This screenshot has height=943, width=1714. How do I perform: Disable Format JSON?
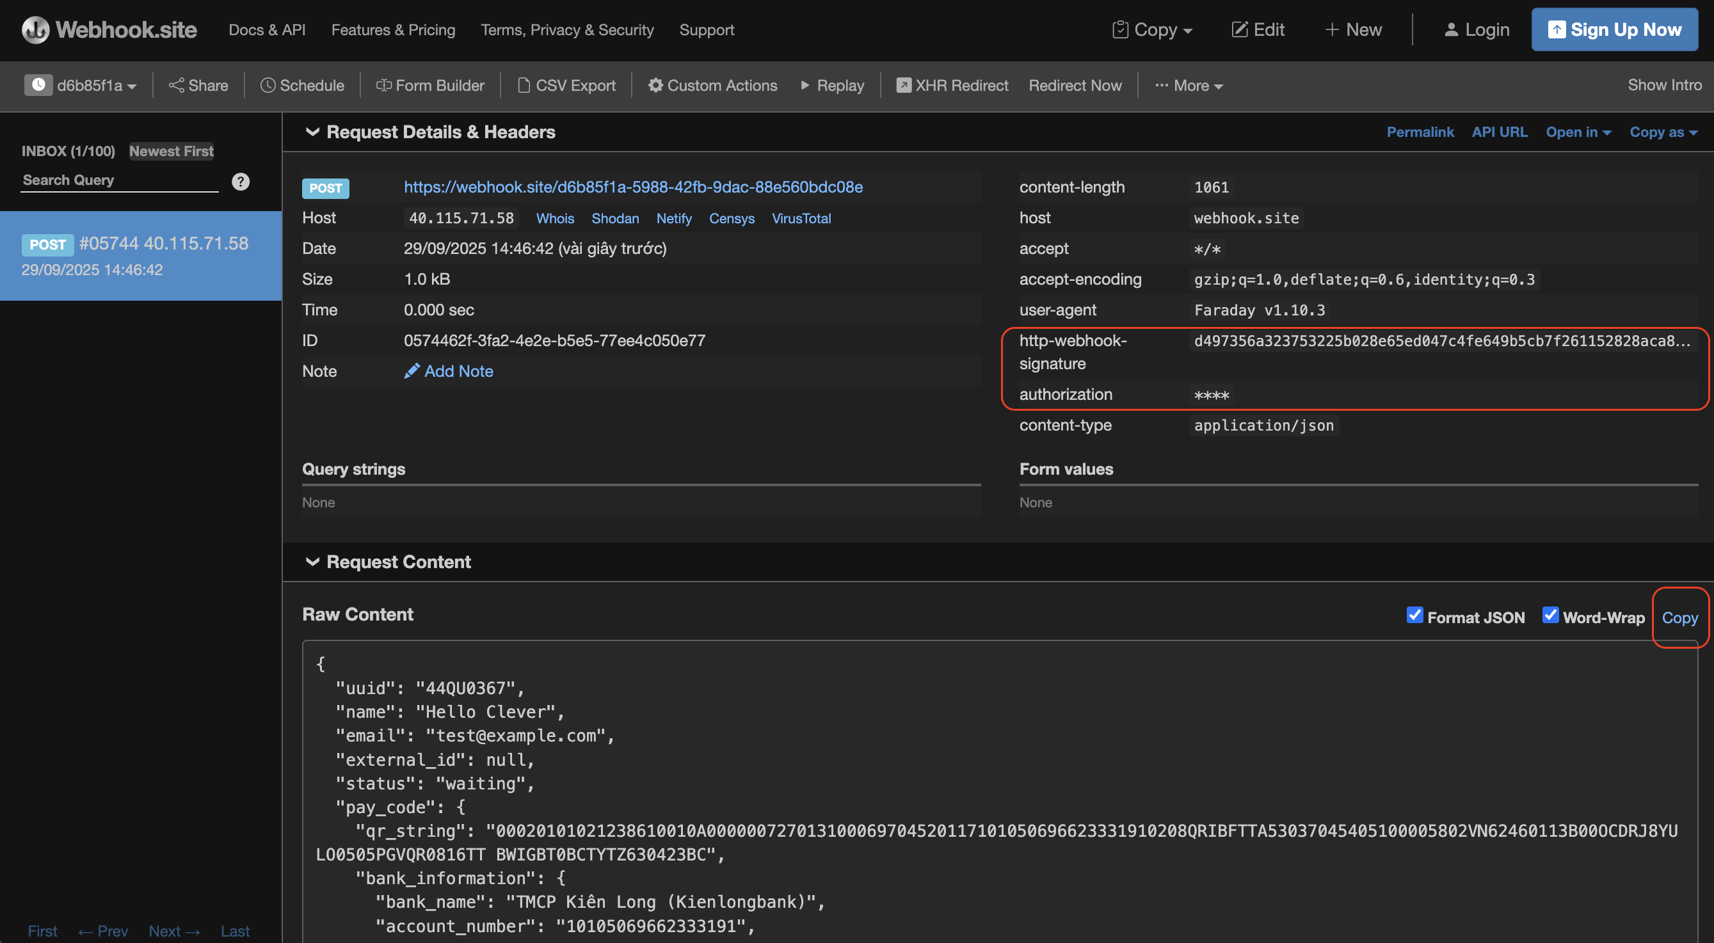pos(1414,616)
